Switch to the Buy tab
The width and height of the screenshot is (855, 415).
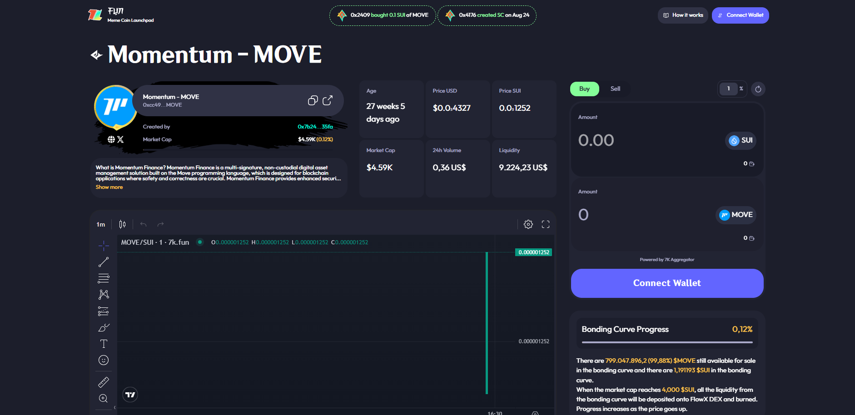pyautogui.click(x=584, y=89)
